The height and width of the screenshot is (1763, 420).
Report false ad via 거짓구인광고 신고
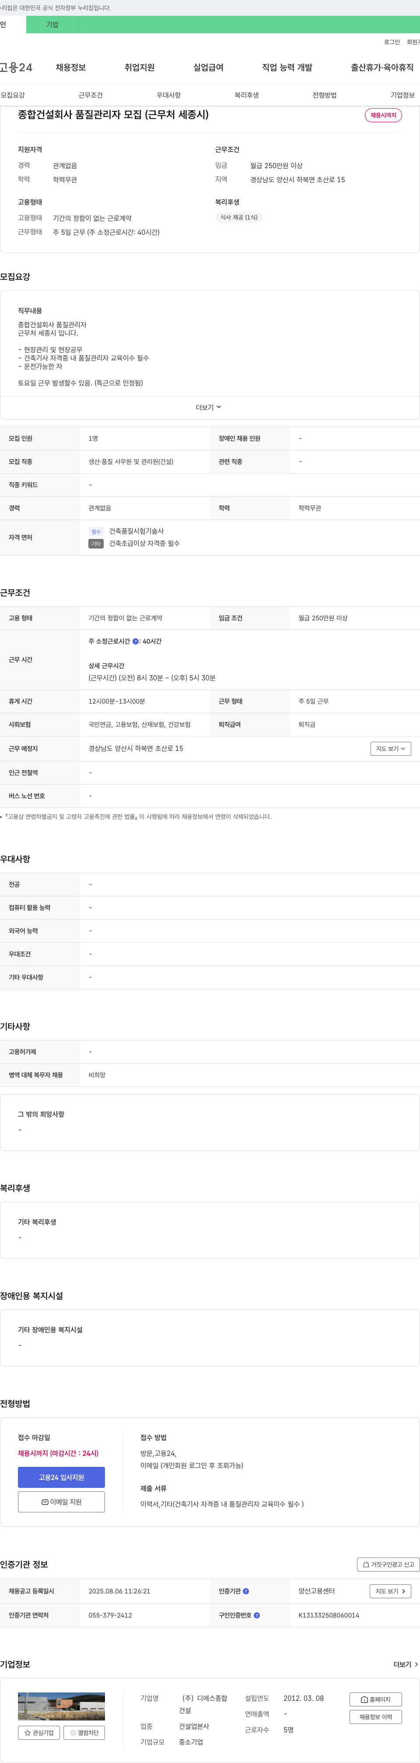point(388,1565)
